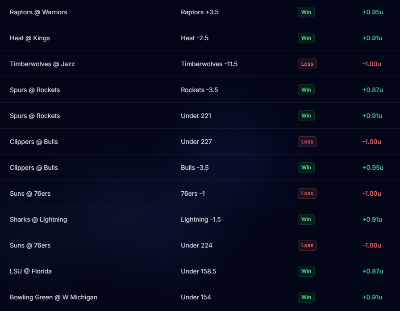Click Win badge in Rockets -3.5 row

pyautogui.click(x=306, y=90)
